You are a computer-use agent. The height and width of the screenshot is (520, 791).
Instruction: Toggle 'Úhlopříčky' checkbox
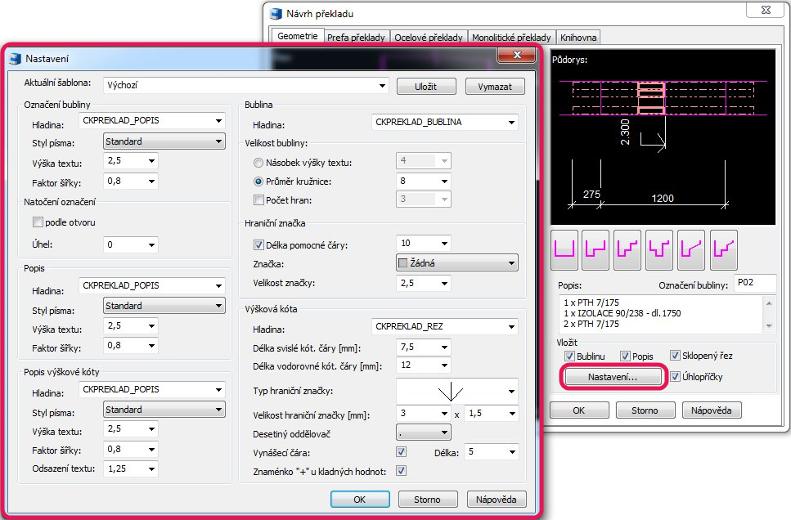pyautogui.click(x=675, y=376)
